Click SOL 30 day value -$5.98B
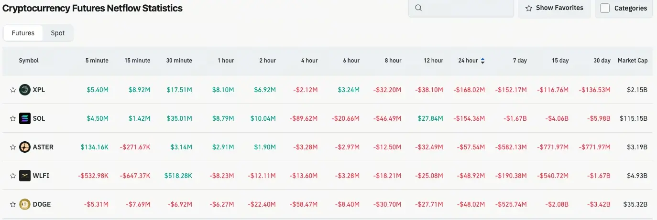This screenshot has height=220, width=657. [598, 118]
